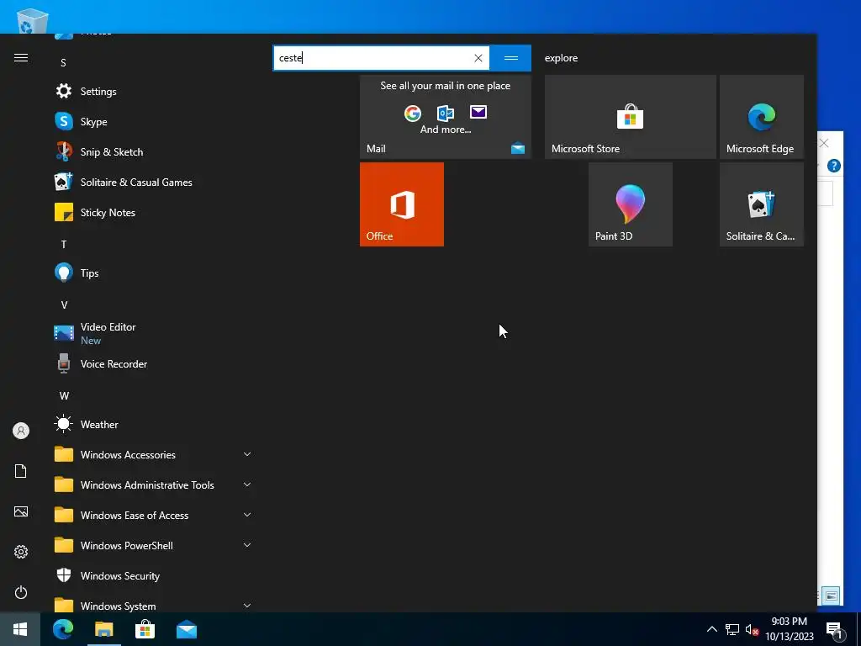The image size is (861, 646).
Task: Open File Explorer from the taskbar
Action: [103, 629]
